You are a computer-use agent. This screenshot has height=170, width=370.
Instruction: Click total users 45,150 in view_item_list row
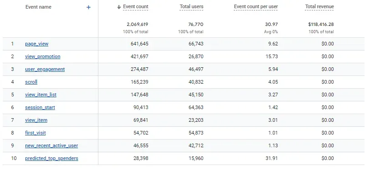[196, 95]
